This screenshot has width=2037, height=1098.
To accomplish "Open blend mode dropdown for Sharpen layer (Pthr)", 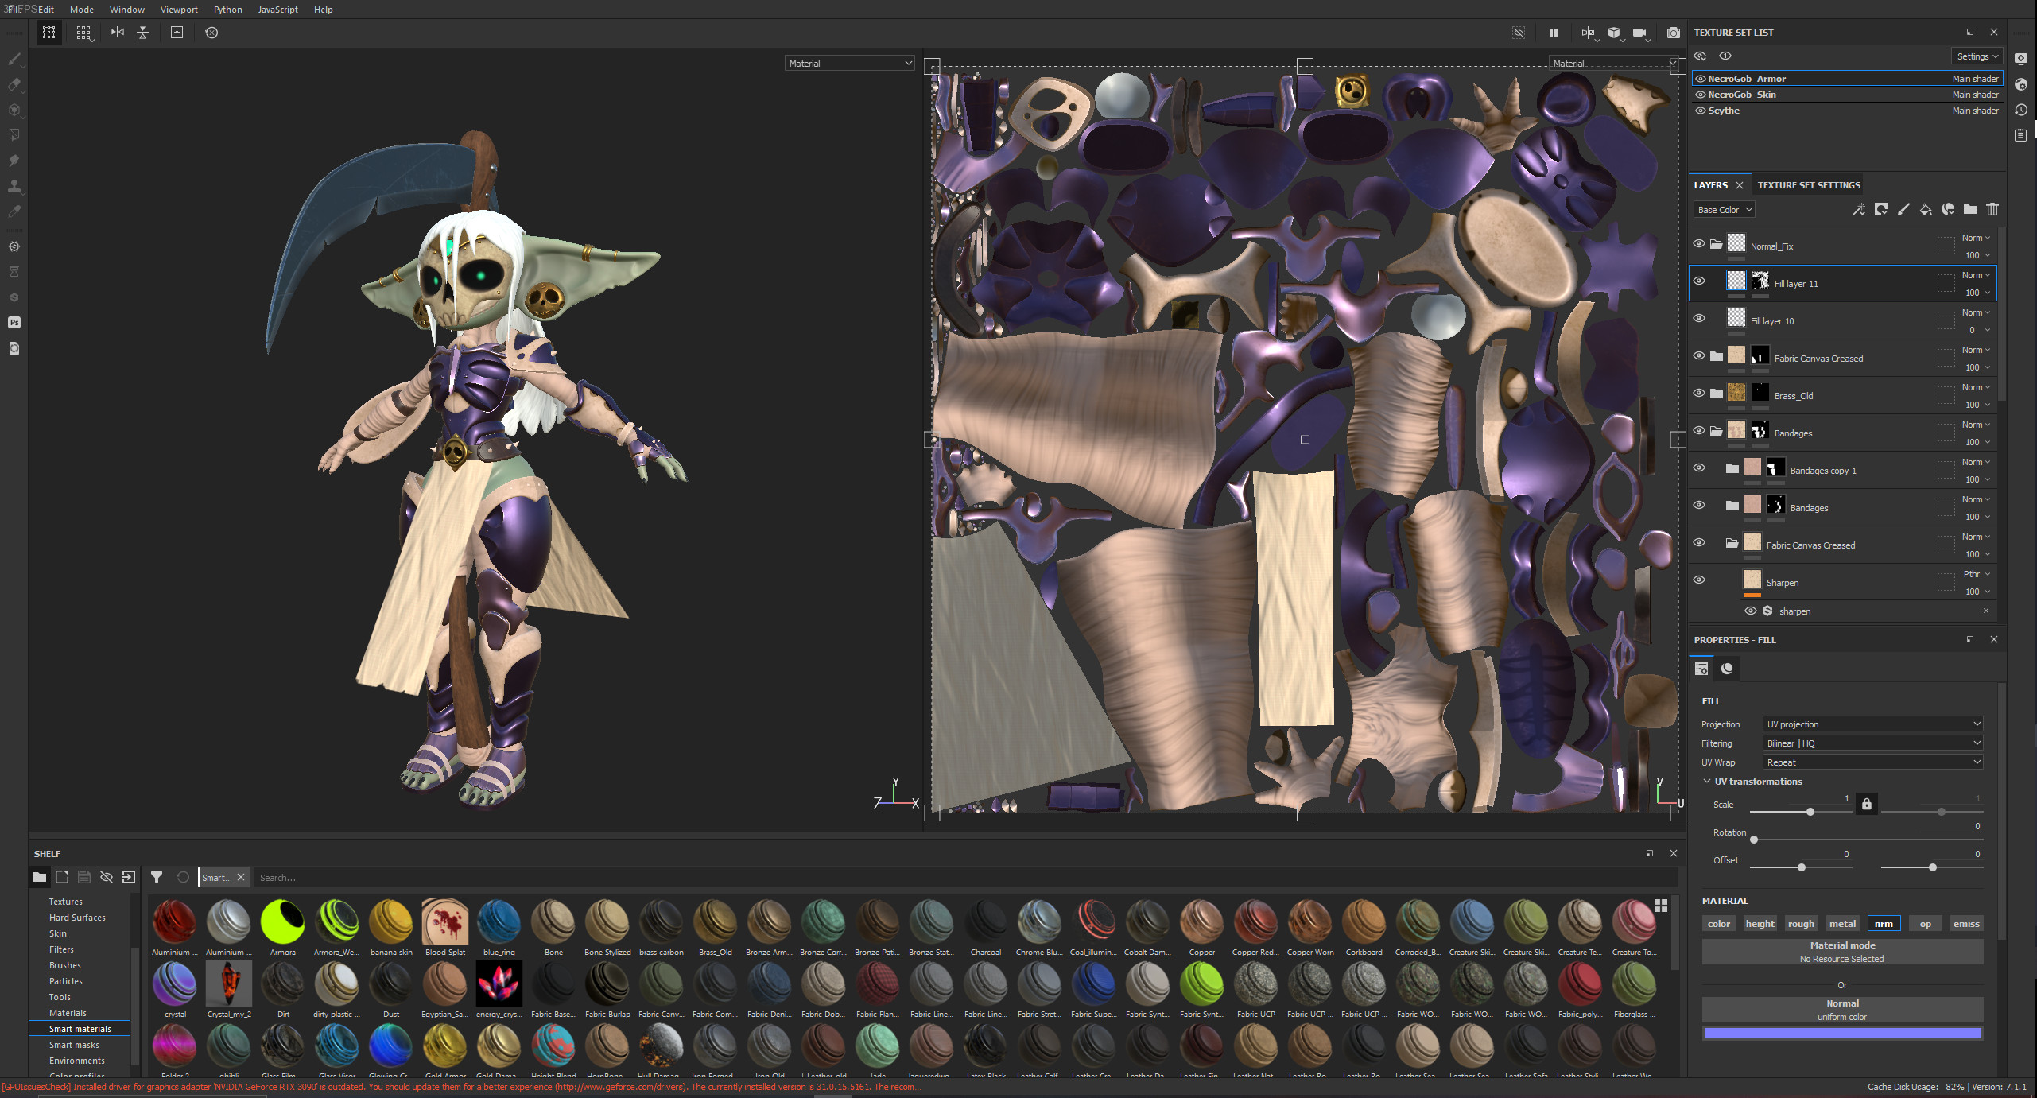I will click(1977, 574).
